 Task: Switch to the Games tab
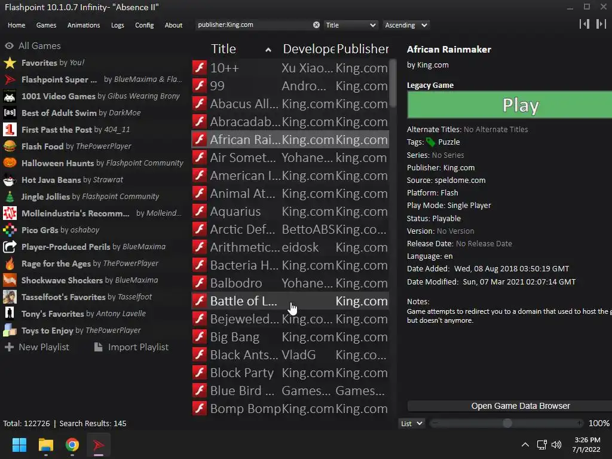pyautogui.click(x=46, y=25)
